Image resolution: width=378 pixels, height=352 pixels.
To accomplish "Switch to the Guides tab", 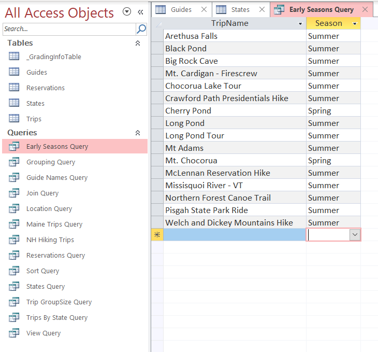I will coord(181,10).
